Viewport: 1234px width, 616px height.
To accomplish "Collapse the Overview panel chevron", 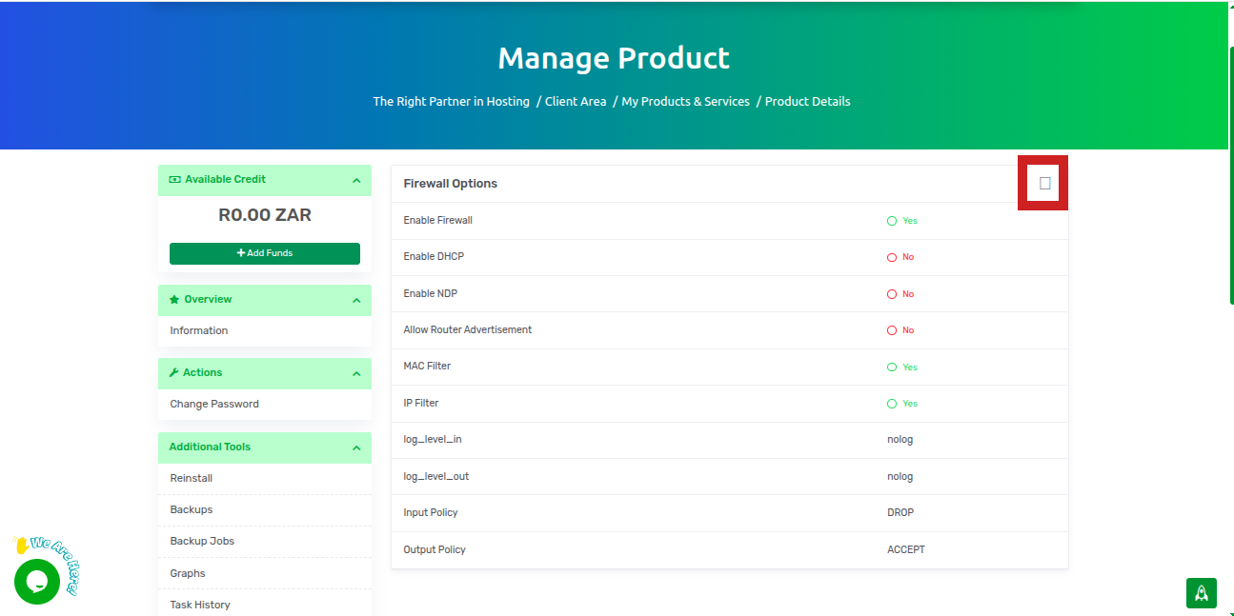I will (356, 301).
